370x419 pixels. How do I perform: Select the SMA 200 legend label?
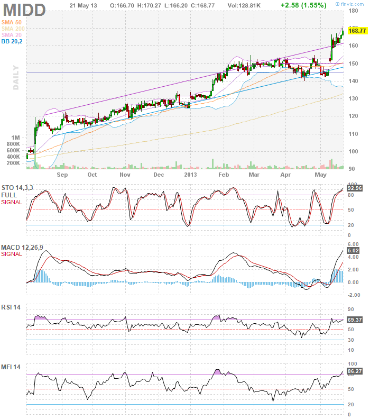[14, 29]
